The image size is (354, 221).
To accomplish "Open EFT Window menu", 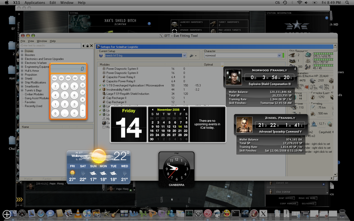I will pos(42,41).
